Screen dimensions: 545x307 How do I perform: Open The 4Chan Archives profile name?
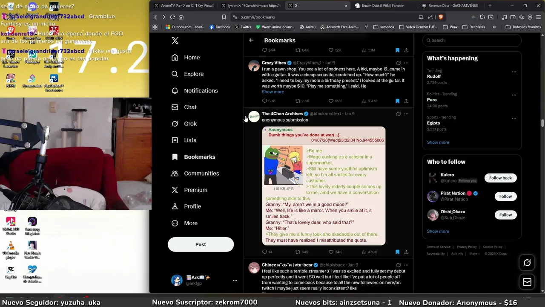point(282,113)
